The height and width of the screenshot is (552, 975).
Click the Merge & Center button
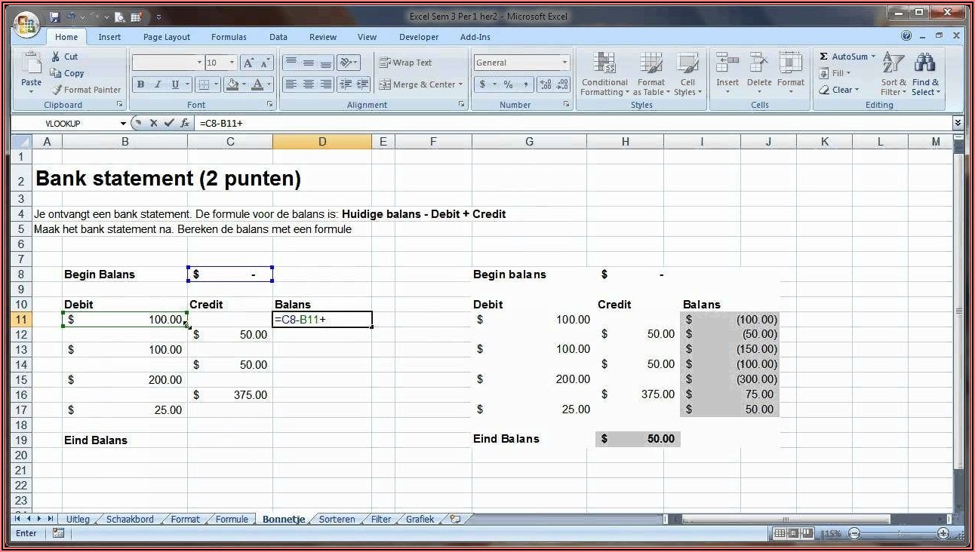[x=421, y=84]
